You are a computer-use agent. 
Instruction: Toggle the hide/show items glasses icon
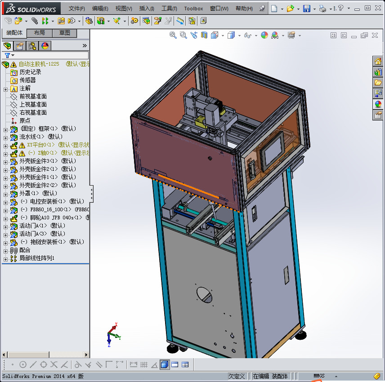tap(247, 35)
